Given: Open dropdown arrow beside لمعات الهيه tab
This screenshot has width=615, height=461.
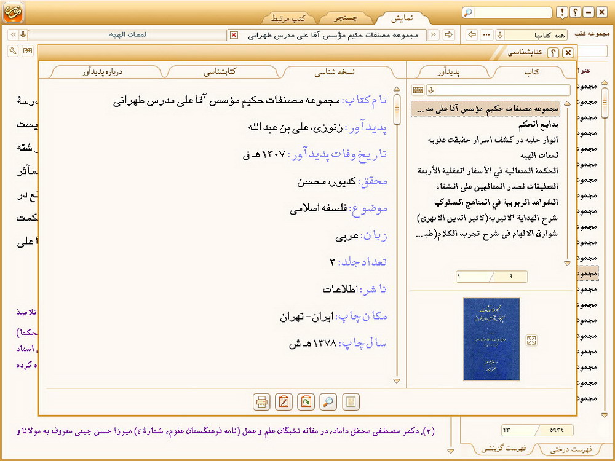Looking at the screenshot, I should (x=23, y=35).
